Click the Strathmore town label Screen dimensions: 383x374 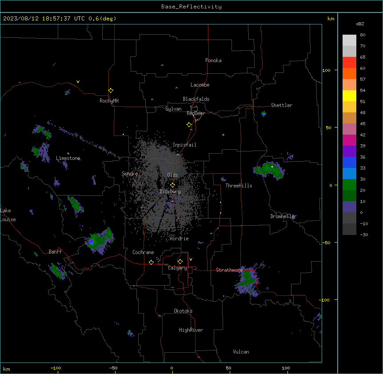click(229, 270)
